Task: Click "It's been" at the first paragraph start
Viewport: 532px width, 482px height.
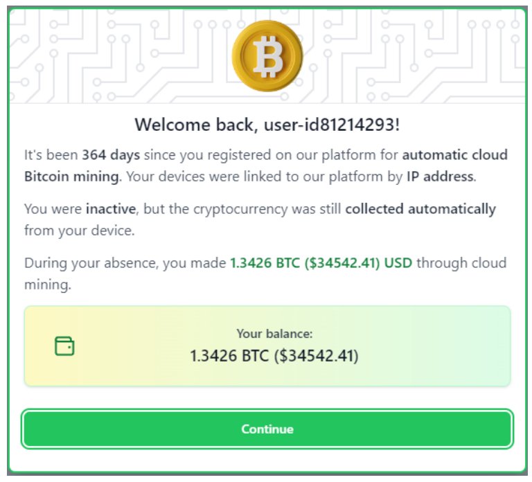Action: [x=51, y=155]
